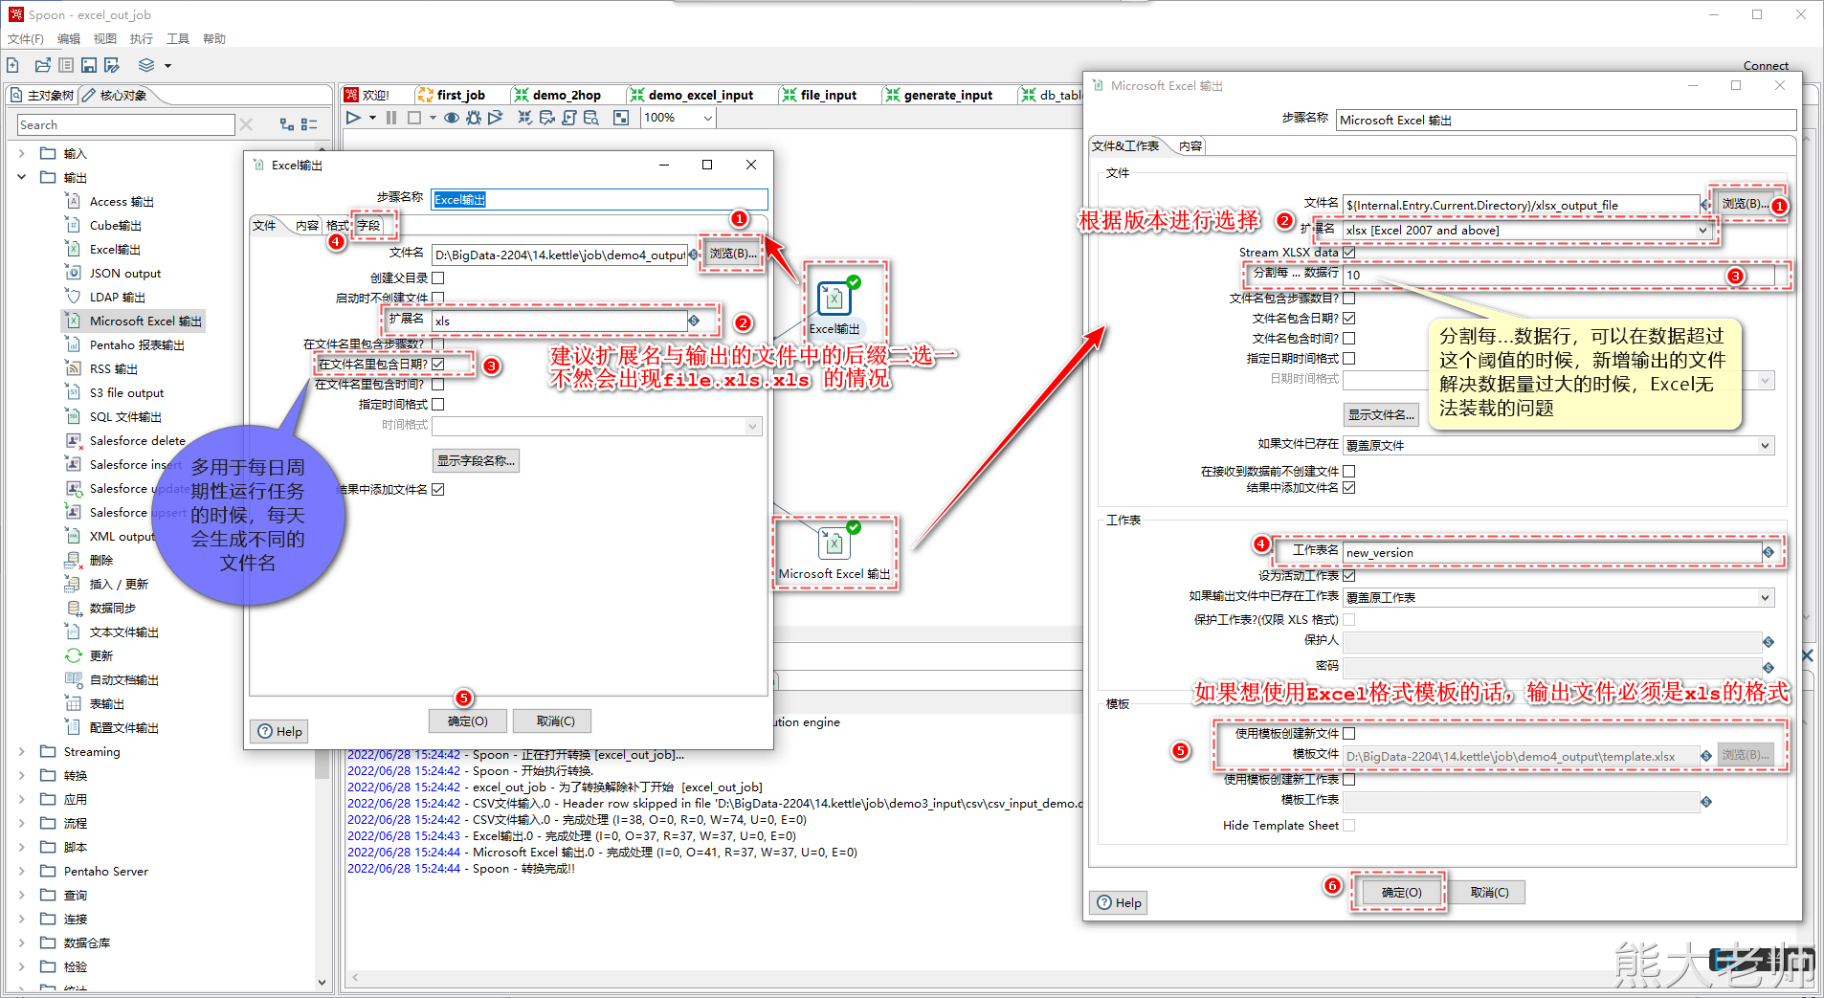Click the Collapse all tree icon
This screenshot has width=1824, height=998.
pos(309,124)
